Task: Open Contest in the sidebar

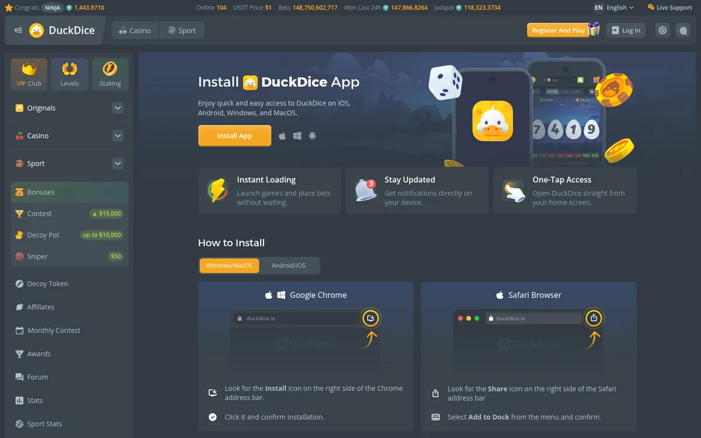Action: 39,213
